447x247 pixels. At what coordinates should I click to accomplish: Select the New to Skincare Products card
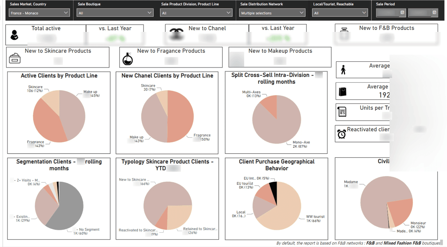coord(58,57)
